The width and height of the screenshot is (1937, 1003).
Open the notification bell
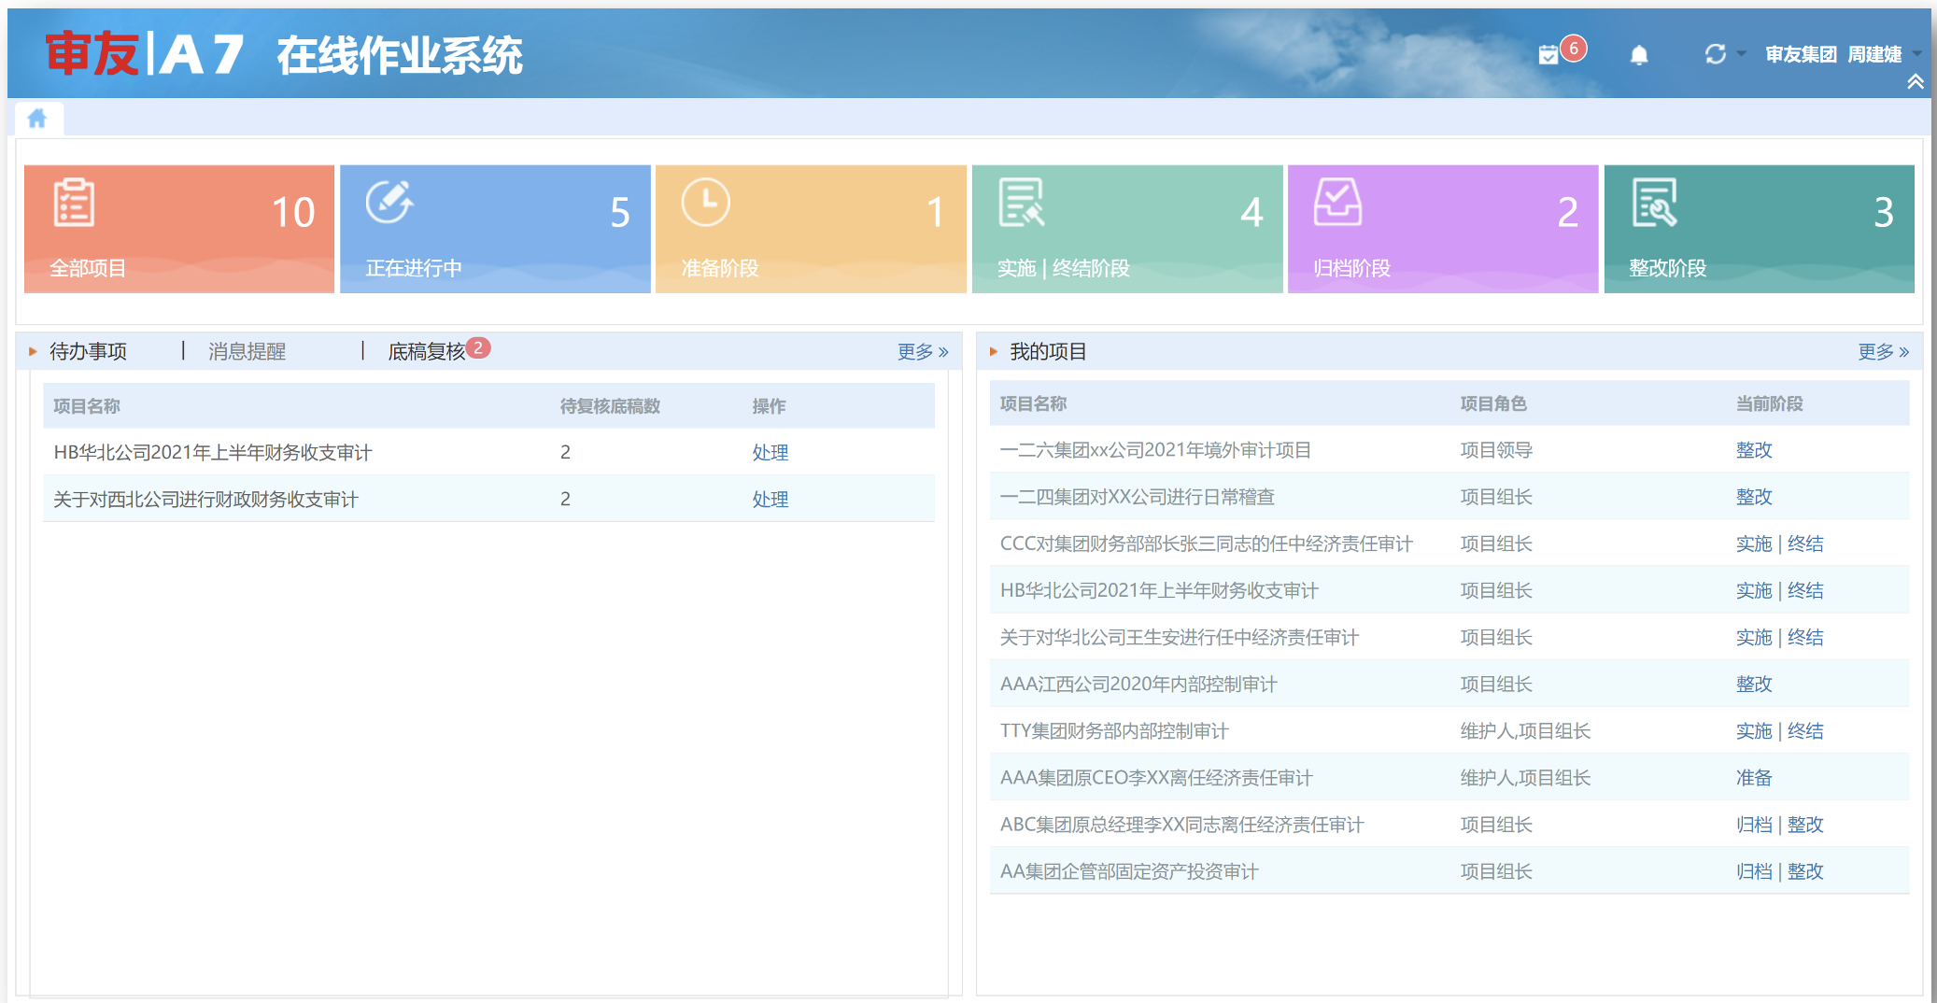tap(1639, 55)
